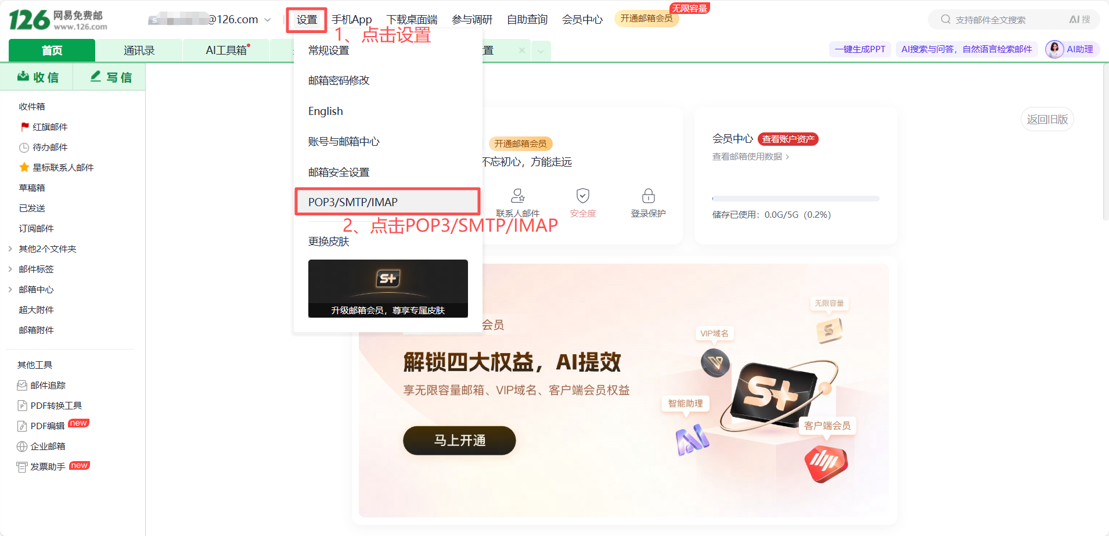The image size is (1109, 536).
Task: Open the PDF转换工具 tool
Action: pyautogui.click(x=49, y=405)
